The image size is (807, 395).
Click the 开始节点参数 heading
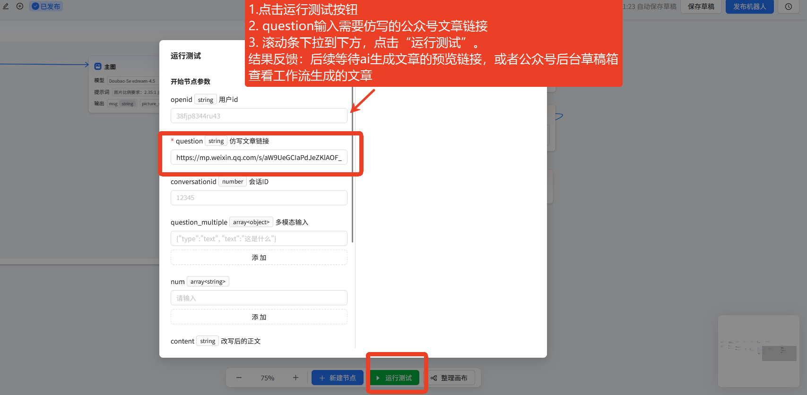(191, 81)
